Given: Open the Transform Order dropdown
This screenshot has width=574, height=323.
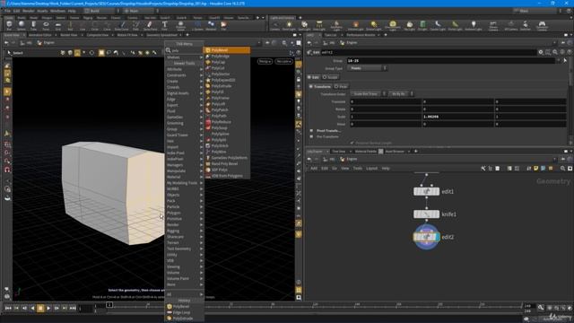Looking at the screenshot, I should tap(369, 94).
